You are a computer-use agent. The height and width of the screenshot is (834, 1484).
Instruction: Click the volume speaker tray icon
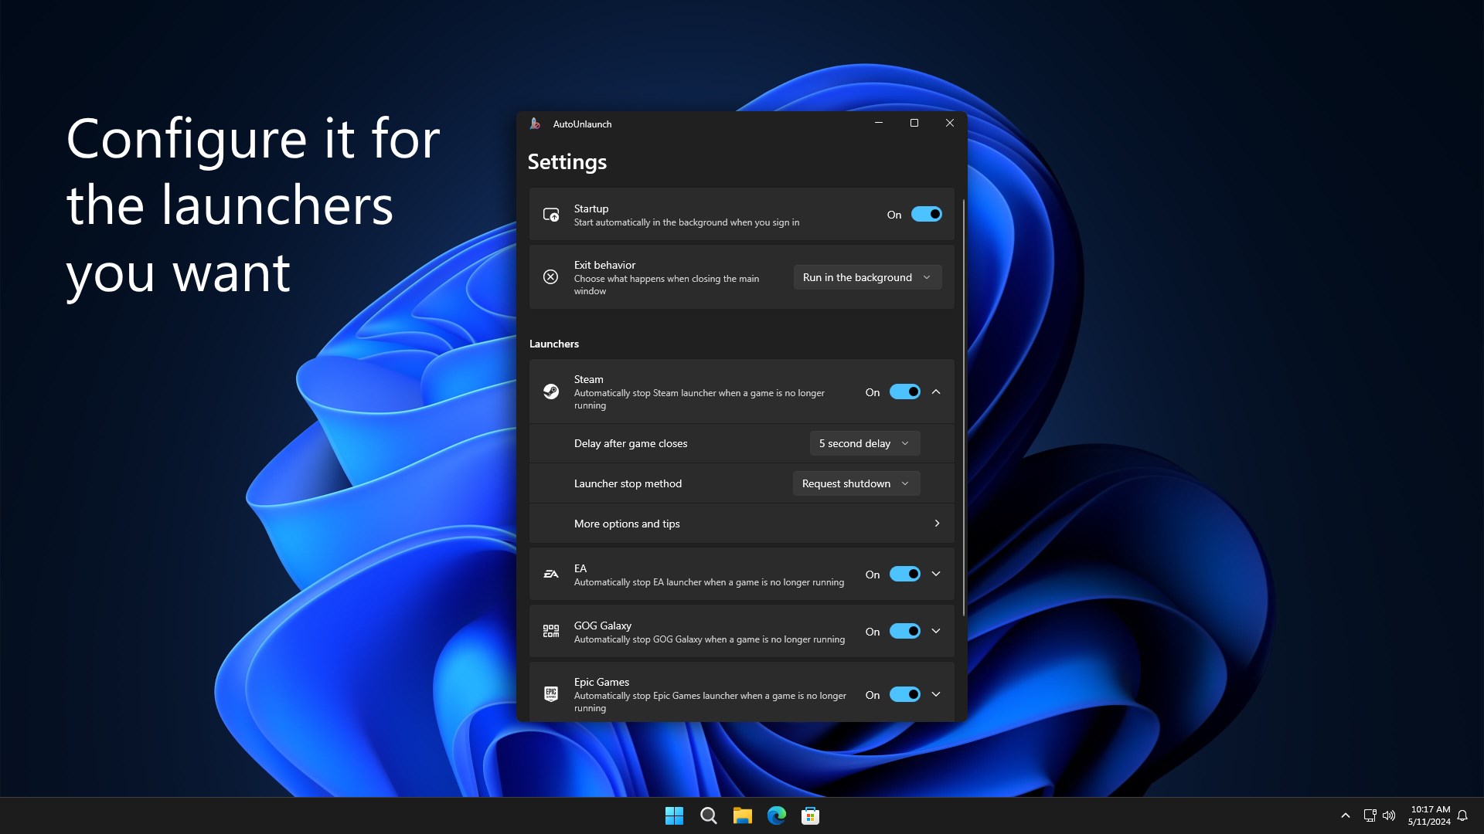[x=1389, y=815]
